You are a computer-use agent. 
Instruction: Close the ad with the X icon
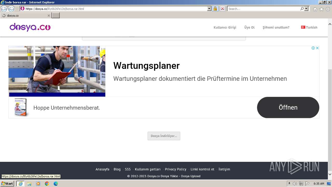pos(317,48)
